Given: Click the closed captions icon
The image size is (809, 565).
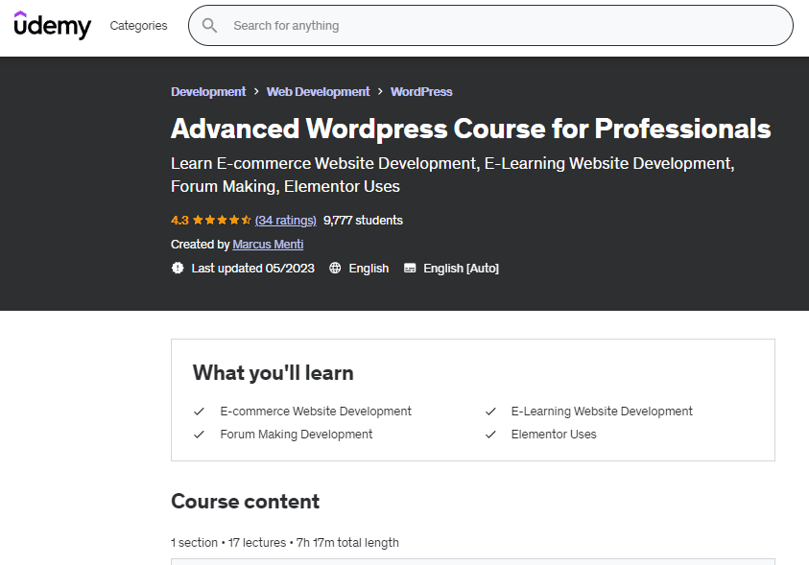Looking at the screenshot, I should 410,269.
